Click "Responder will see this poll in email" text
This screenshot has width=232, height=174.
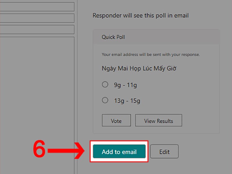pyautogui.click(x=141, y=15)
